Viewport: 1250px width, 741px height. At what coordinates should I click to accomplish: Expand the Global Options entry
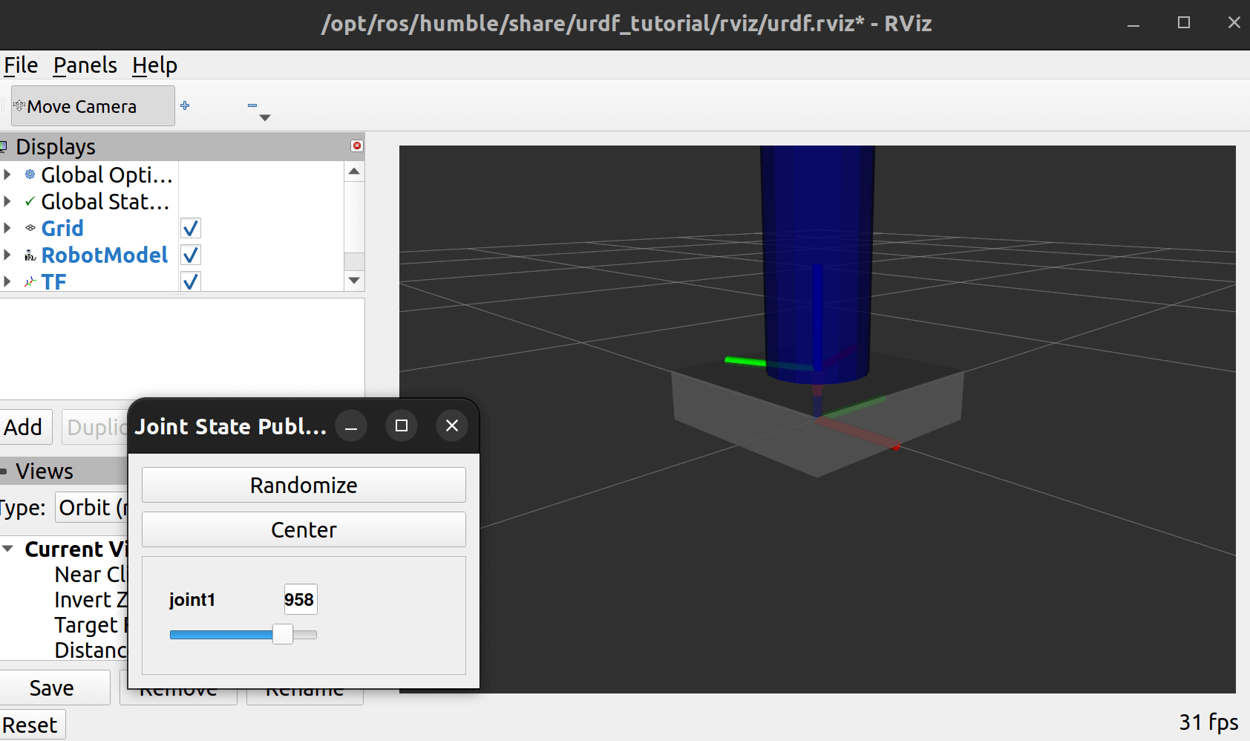click(7, 174)
